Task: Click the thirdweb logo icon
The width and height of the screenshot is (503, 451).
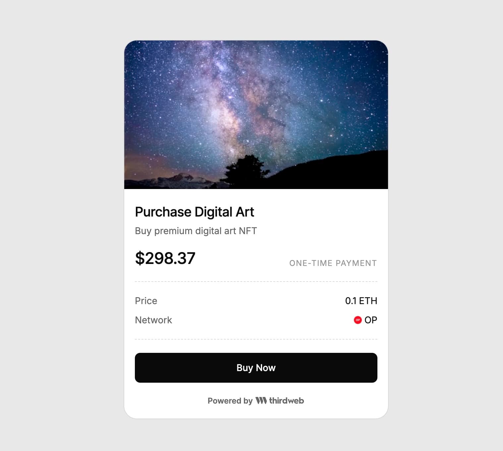Action: pyautogui.click(x=261, y=401)
